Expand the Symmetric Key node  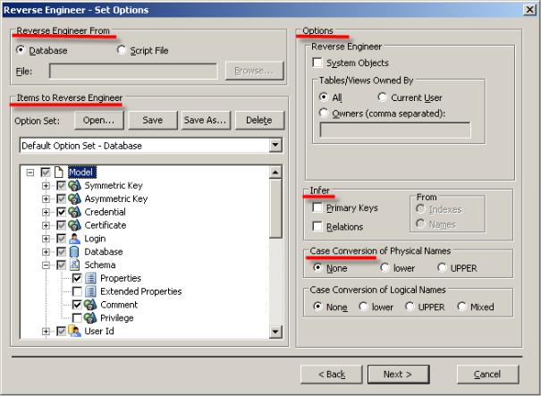46,186
